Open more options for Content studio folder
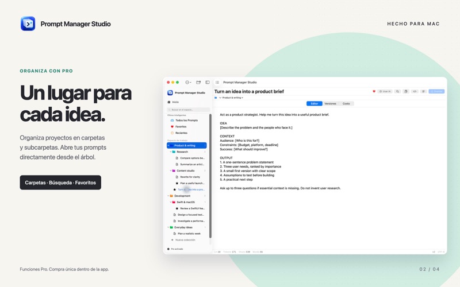This screenshot has width=460, height=287. coord(205,170)
